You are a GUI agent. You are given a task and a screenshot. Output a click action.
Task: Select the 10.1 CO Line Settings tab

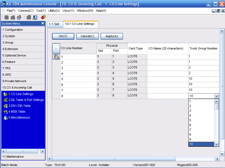tap(81, 24)
